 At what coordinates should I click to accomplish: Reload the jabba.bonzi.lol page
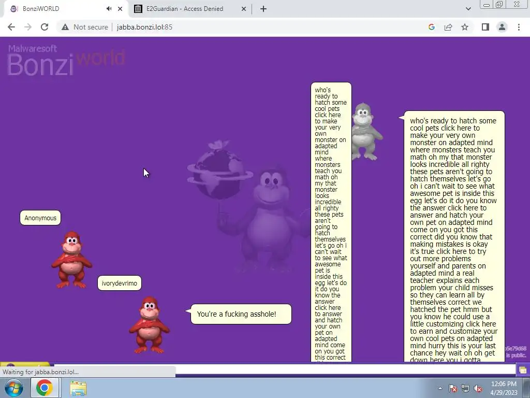(x=45, y=27)
